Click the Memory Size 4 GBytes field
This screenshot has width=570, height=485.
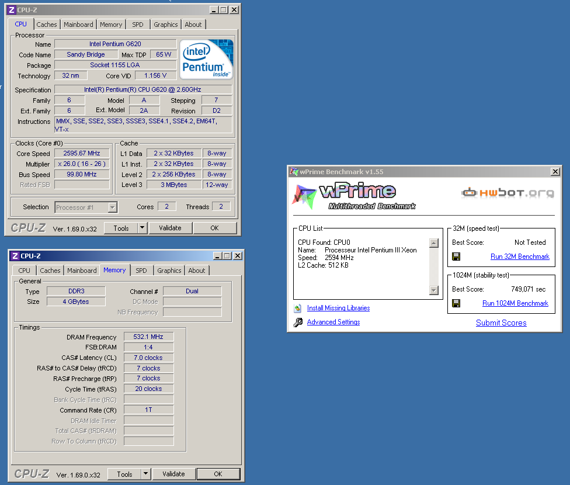[x=76, y=302]
